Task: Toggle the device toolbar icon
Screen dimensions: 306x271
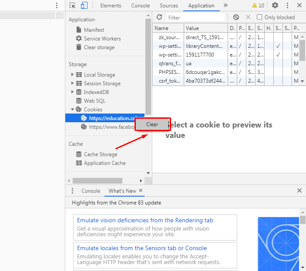Action: tap(84, 6)
